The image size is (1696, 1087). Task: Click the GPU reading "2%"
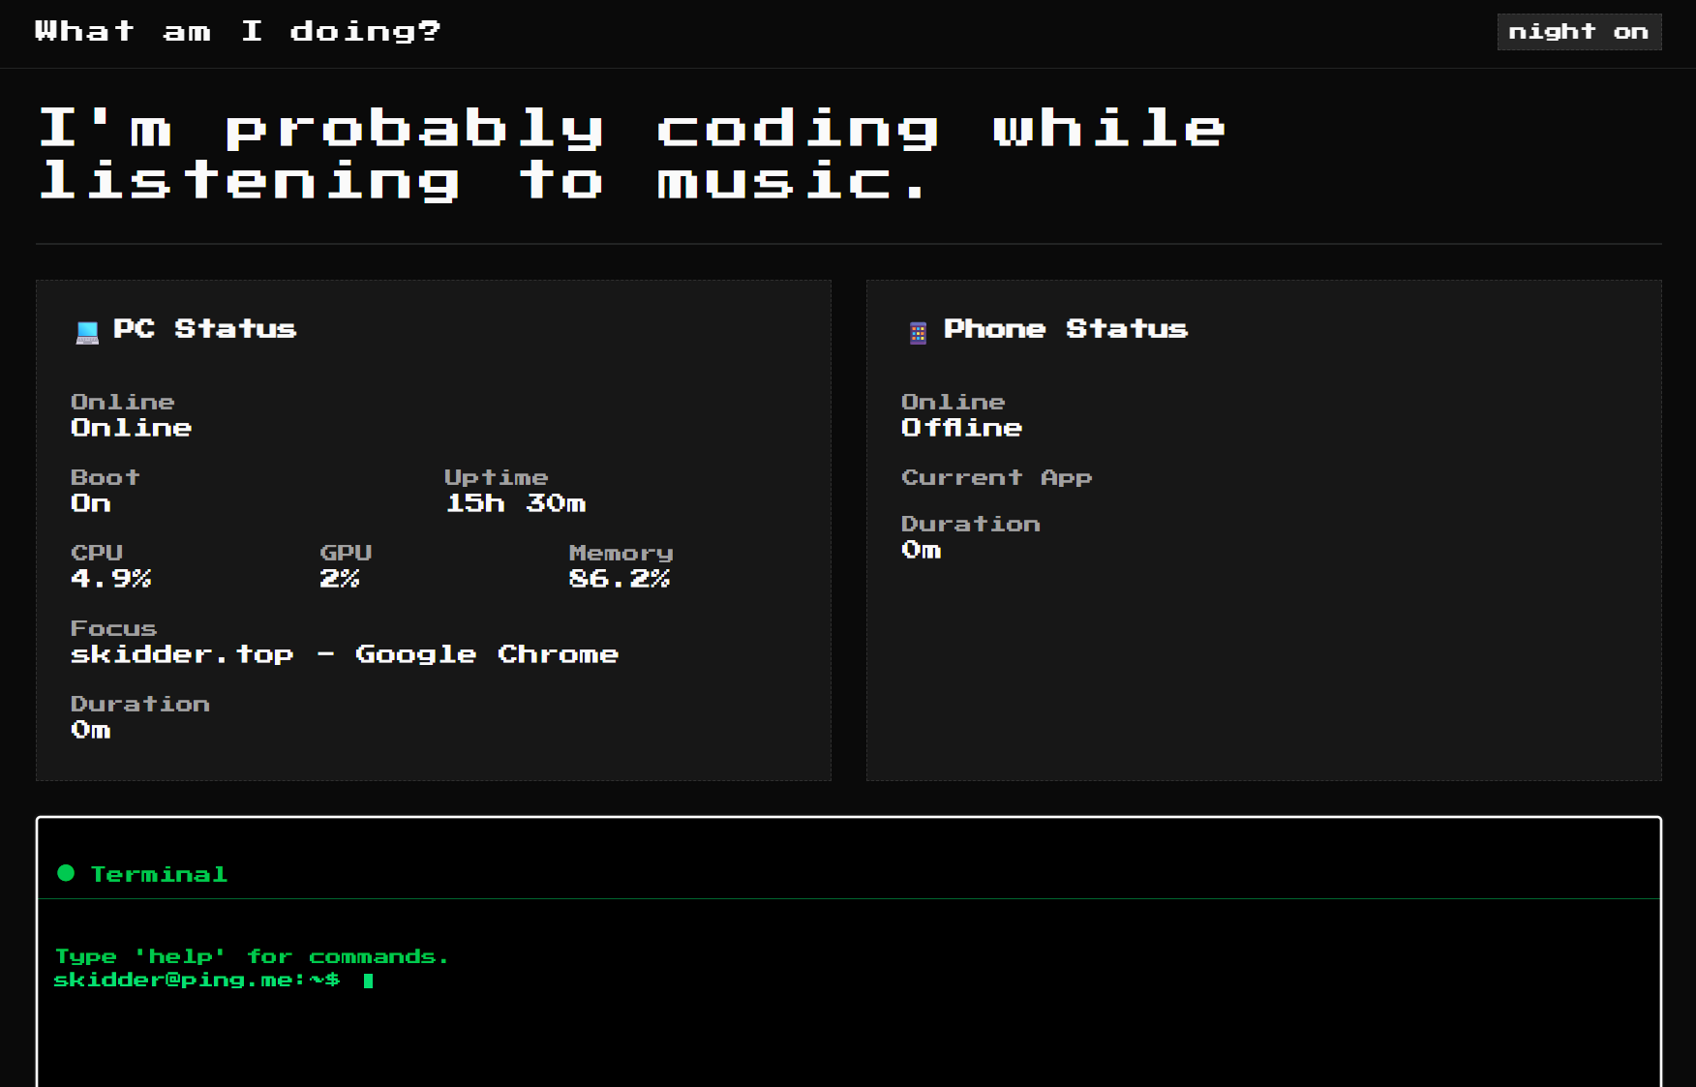coord(341,578)
